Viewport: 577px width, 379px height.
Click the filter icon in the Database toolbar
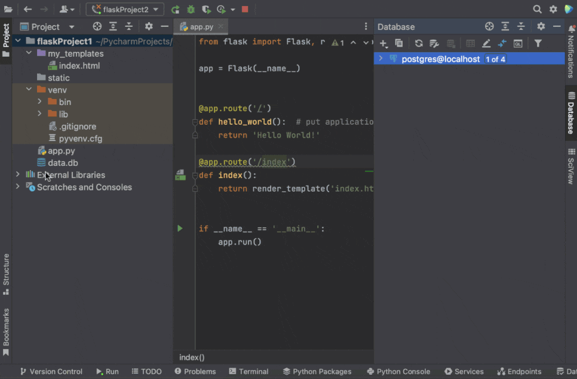click(538, 44)
